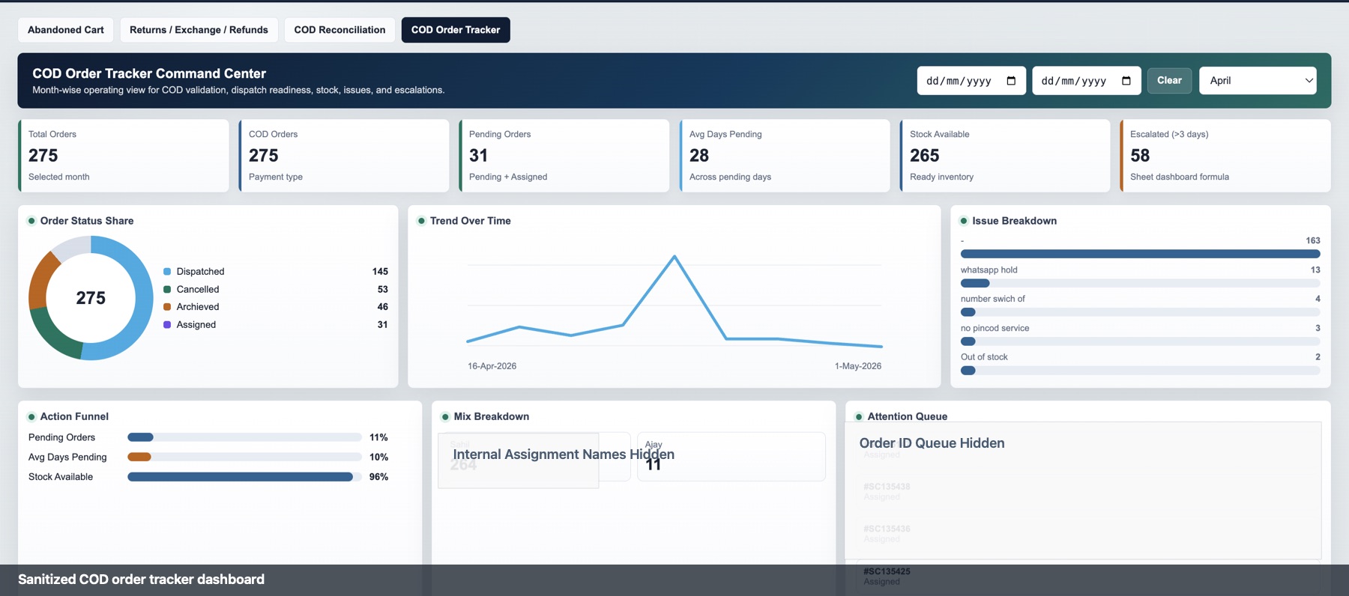1349x596 pixels.
Task: Open the Avg Days Pending card
Action: pyautogui.click(x=785, y=156)
